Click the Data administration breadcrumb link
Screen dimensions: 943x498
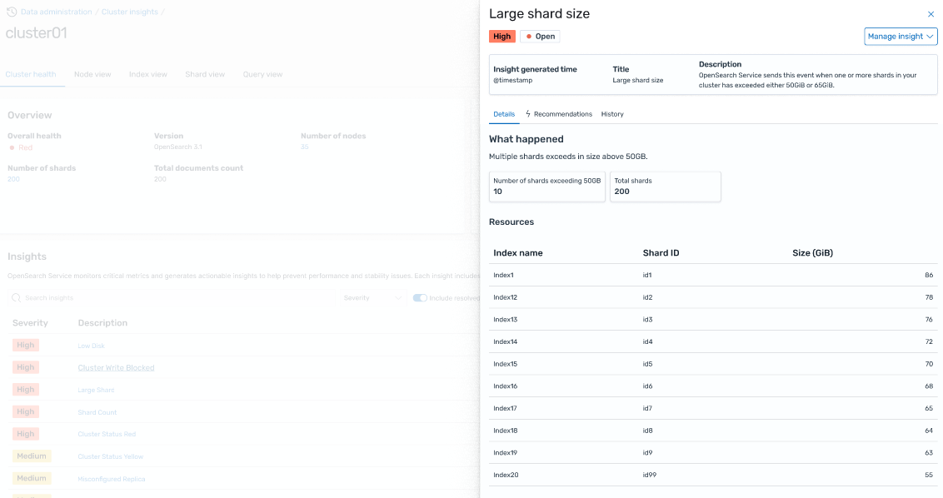(x=56, y=12)
